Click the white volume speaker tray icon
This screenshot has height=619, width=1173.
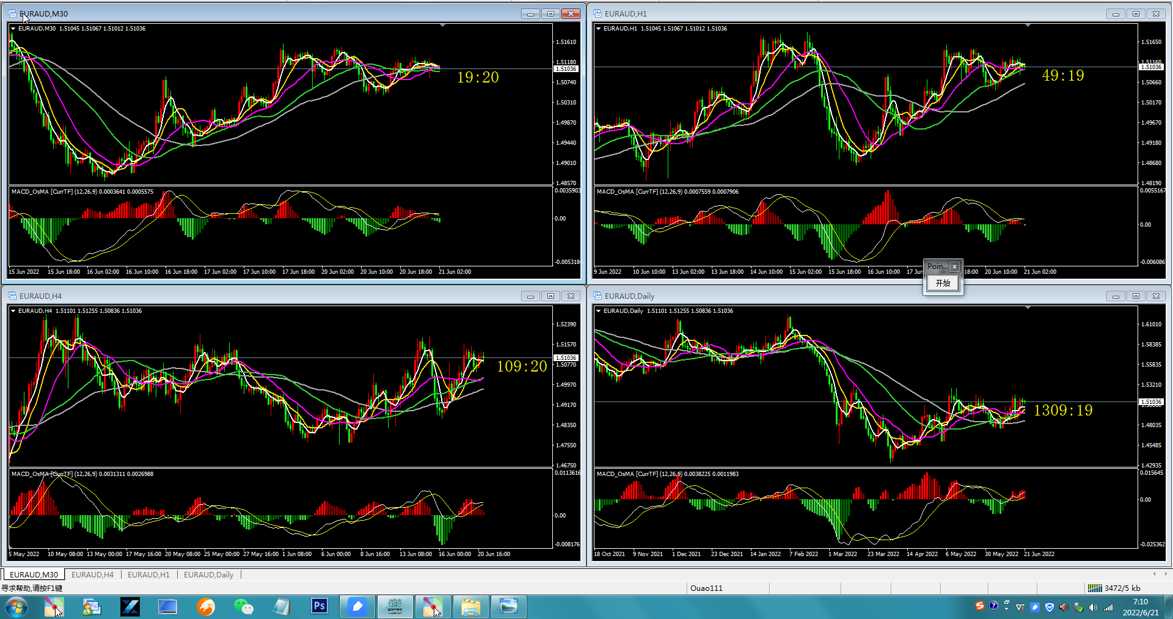(1093, 607)
